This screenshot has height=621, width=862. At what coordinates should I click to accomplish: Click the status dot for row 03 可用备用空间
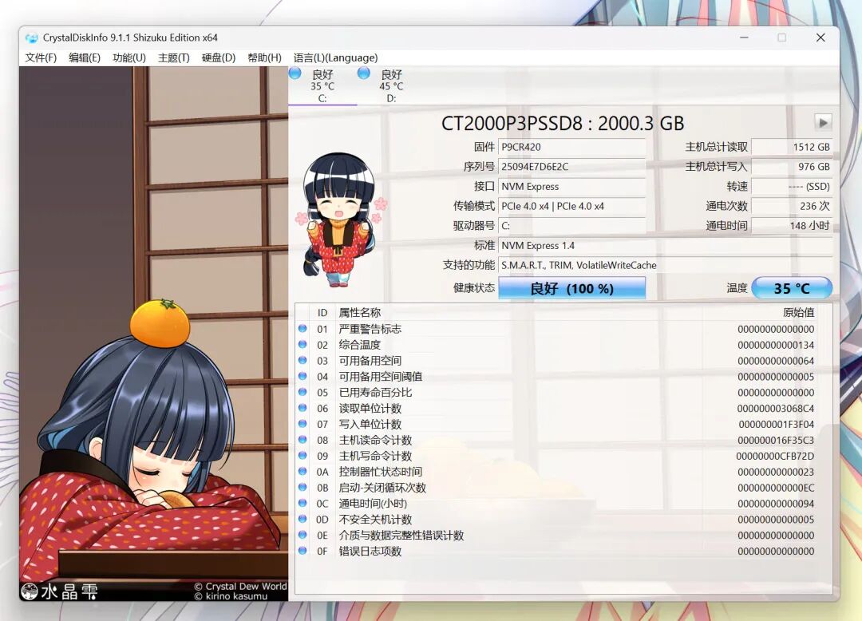point(302,361)
